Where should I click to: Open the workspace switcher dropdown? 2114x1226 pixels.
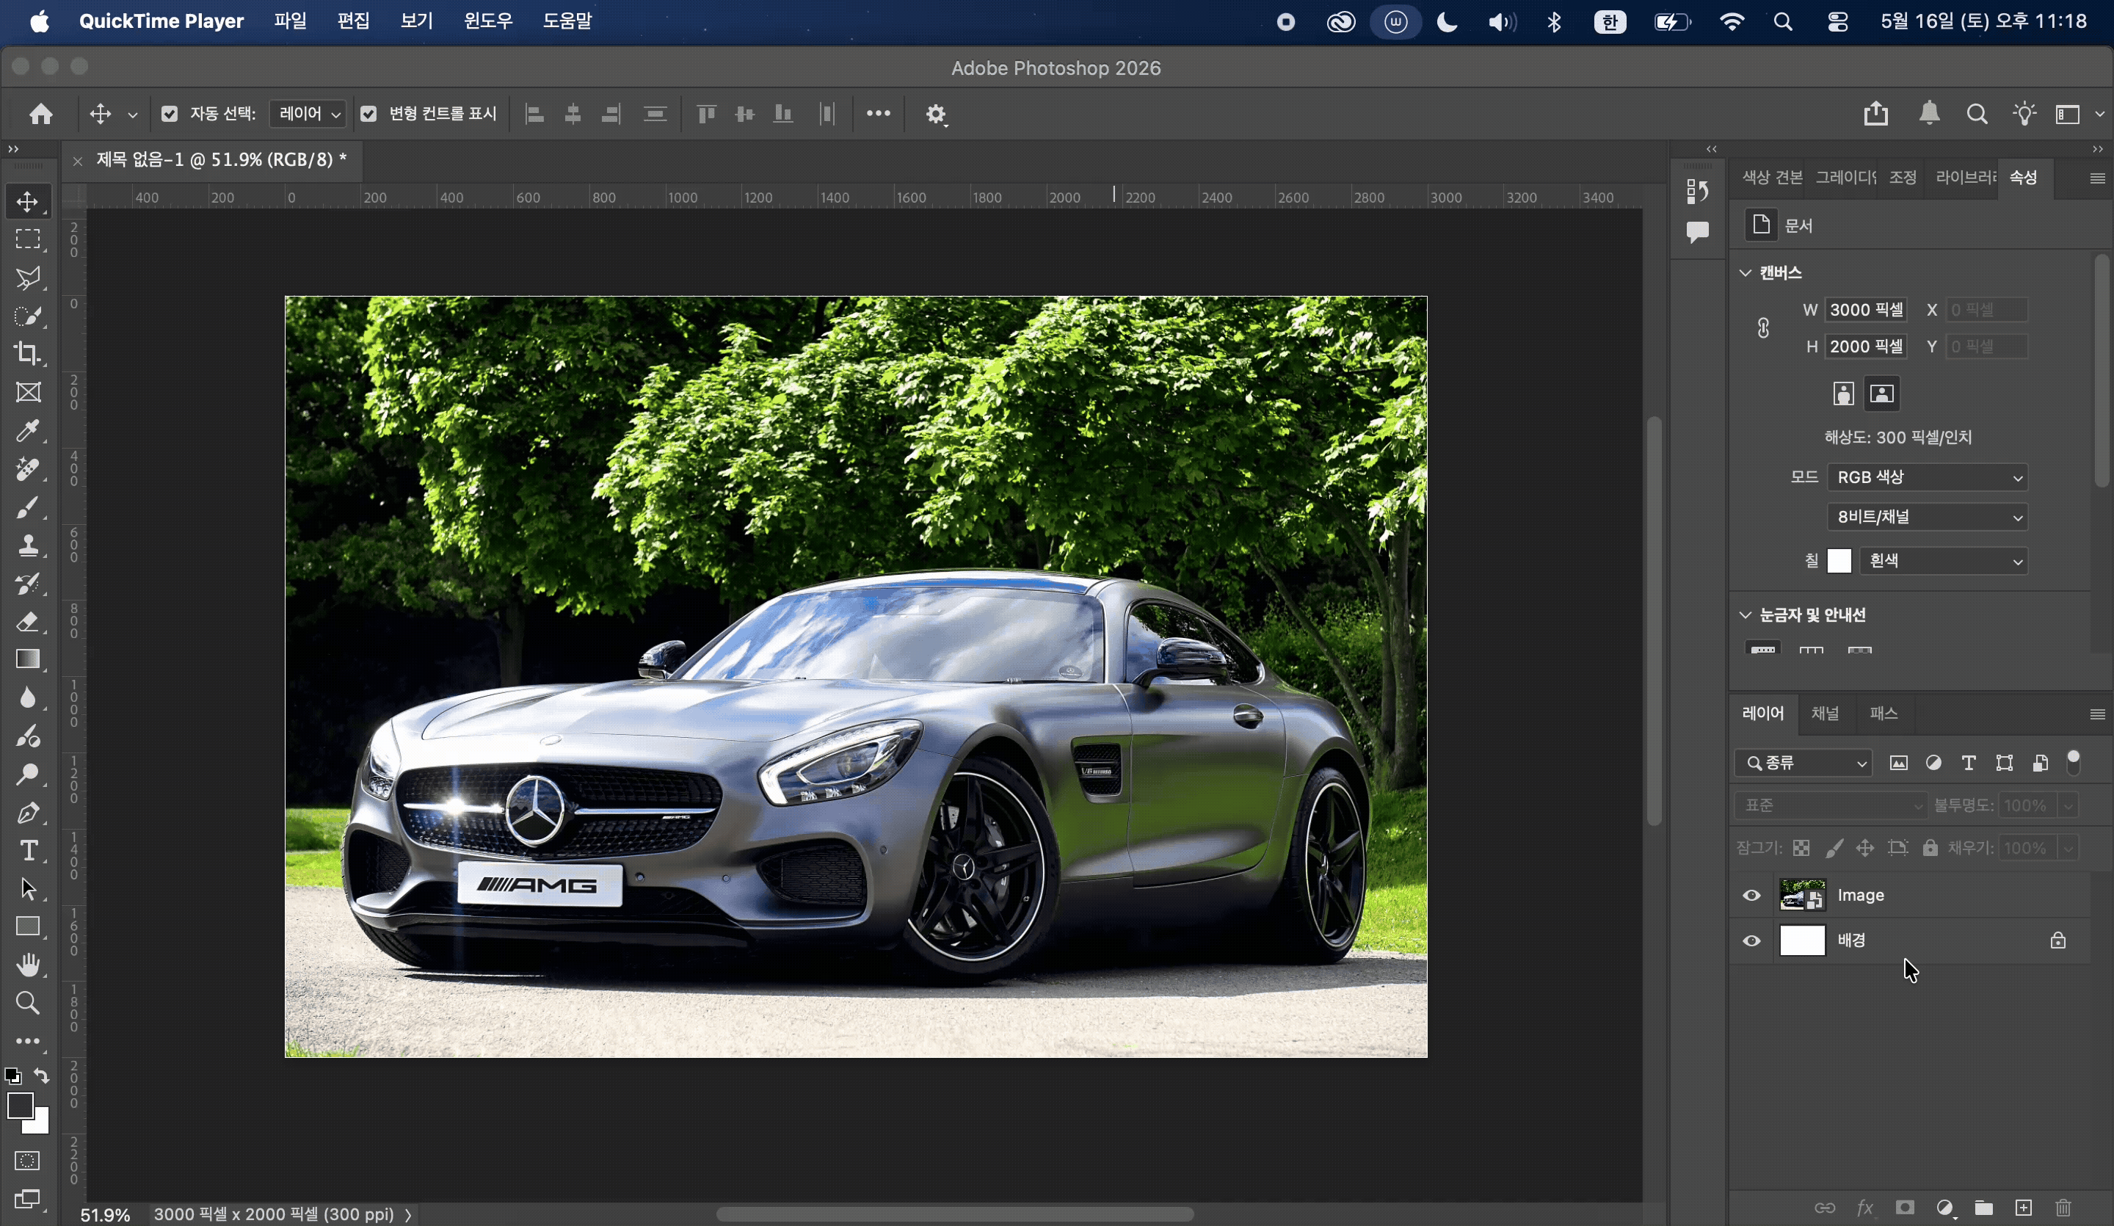(2077, 114)
